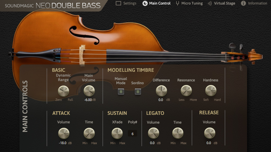
Task: Go to the Virtual Stage tab
Action: pyautogui.click(x=222, y=3)
